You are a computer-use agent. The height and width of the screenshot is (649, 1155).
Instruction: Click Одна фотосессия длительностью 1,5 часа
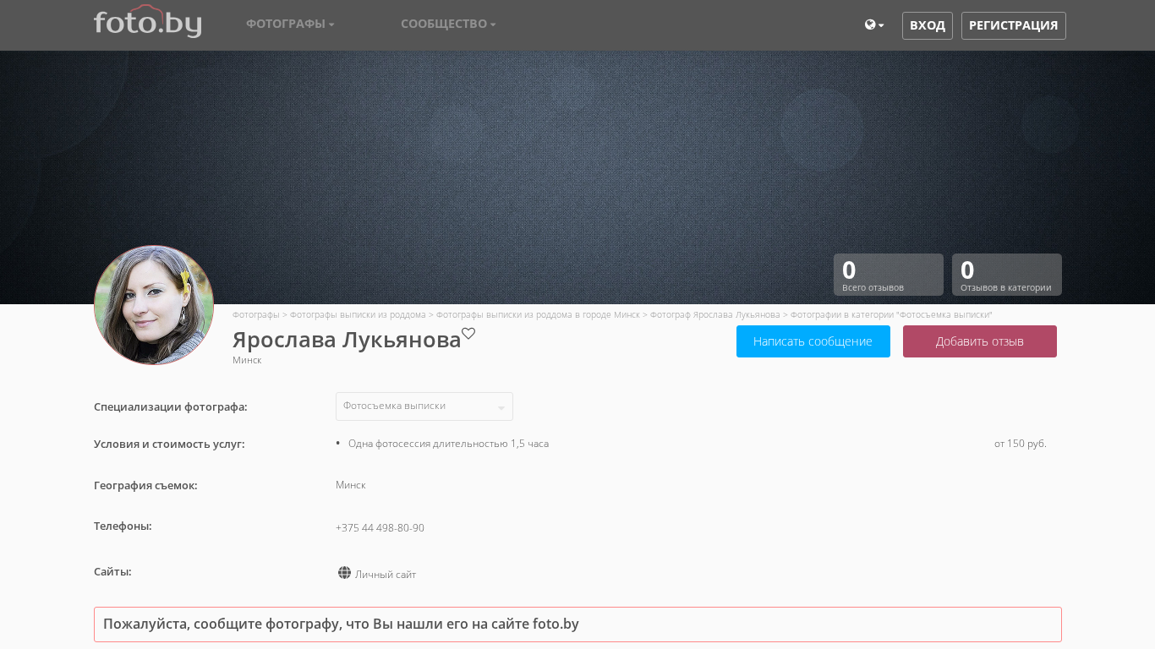(x=448, y=444)
